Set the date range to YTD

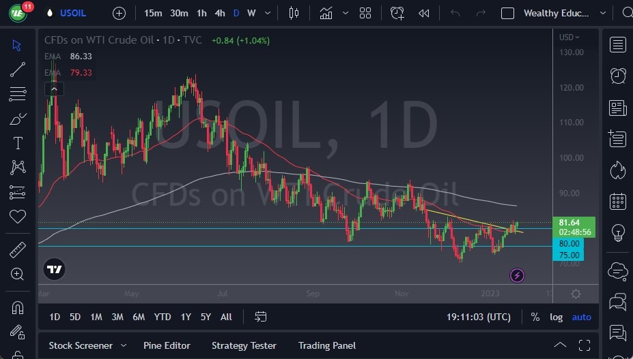click(163, 317)
